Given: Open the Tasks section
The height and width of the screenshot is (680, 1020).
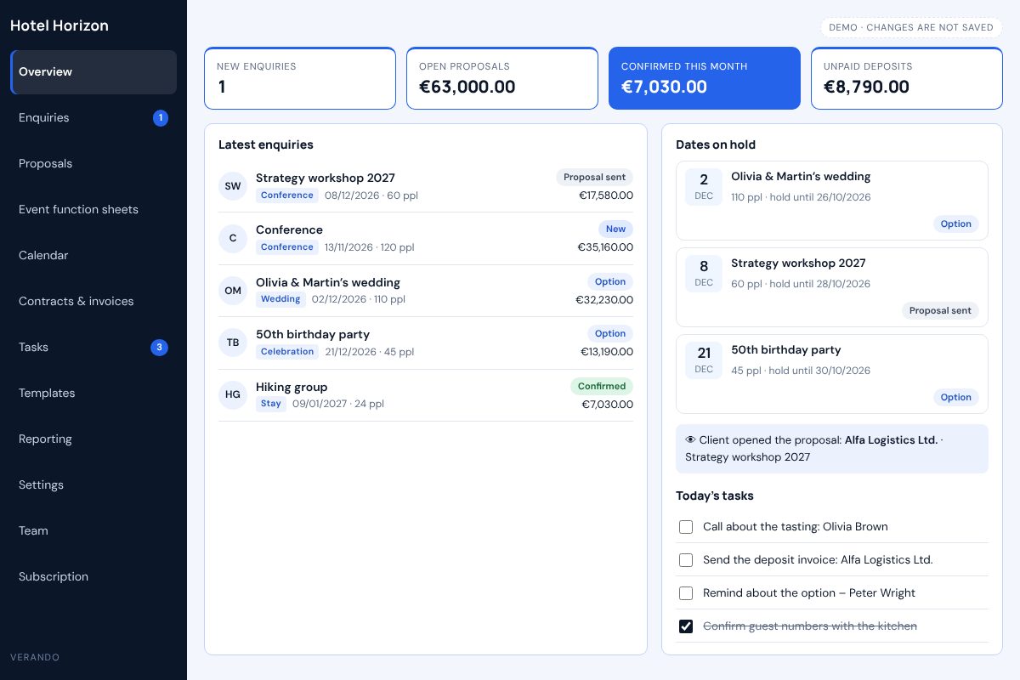Looking at the screenshot, I should coord(93,348).
